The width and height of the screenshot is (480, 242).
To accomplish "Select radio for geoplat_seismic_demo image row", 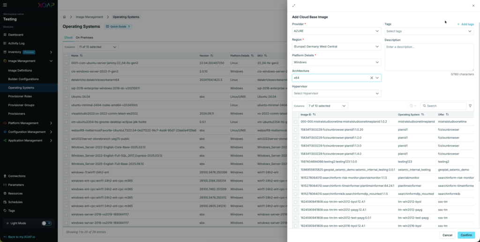I will [295, 169].
